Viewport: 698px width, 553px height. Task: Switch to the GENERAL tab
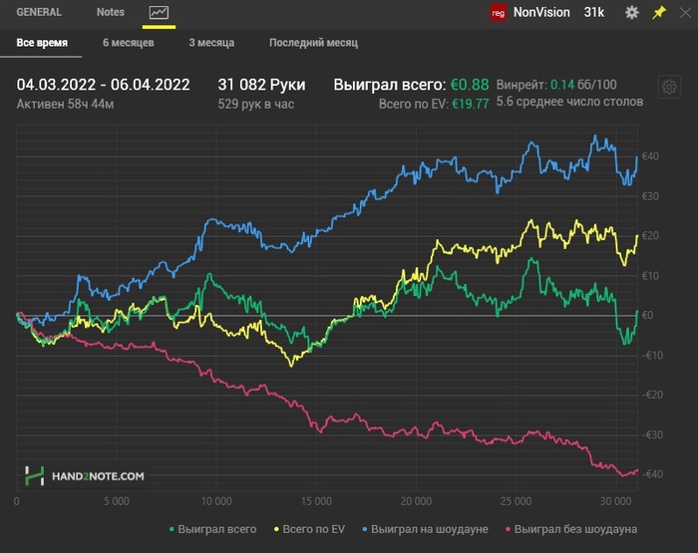pyautogui.click(x=39, y=13)
